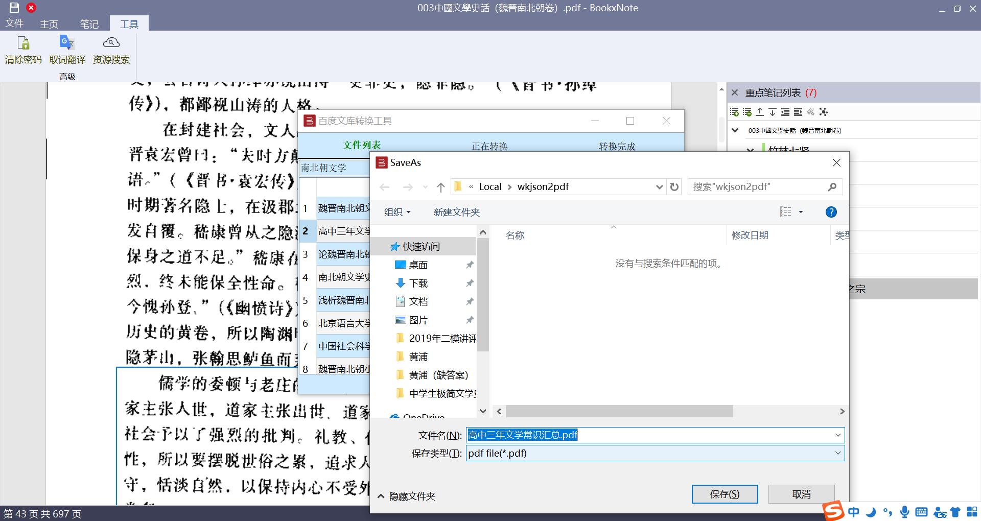Launch 资源搜索 resource search
Viewport: 981px width, 521px height.
tap(110, 50)
